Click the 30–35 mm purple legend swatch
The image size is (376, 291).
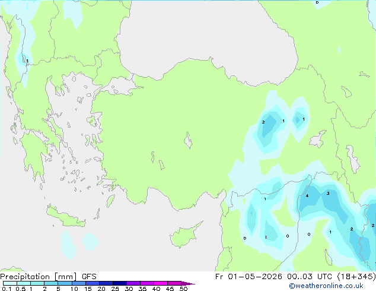coord(133,283)
